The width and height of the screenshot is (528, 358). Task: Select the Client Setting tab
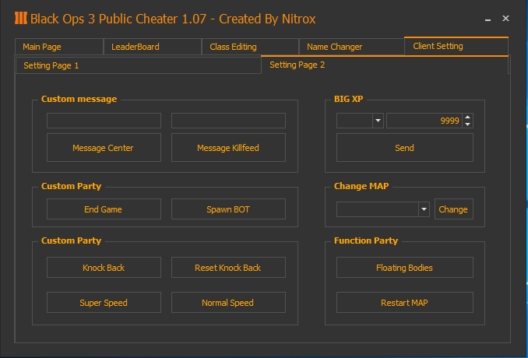click(456, 46)
